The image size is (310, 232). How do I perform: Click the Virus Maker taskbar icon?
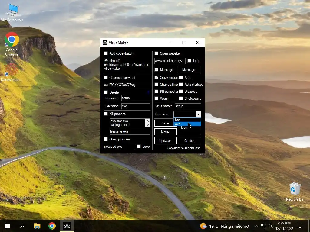pos(67,226)
